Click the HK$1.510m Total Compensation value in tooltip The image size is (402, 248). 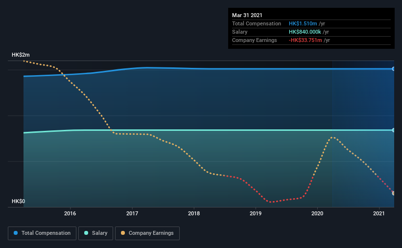303,23
